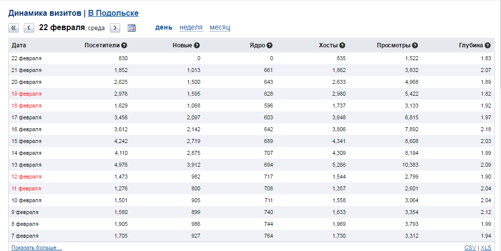The height and width of the screenshot is (251, 501).
Task: Jump back with double left arrow button
Action: 14,28
